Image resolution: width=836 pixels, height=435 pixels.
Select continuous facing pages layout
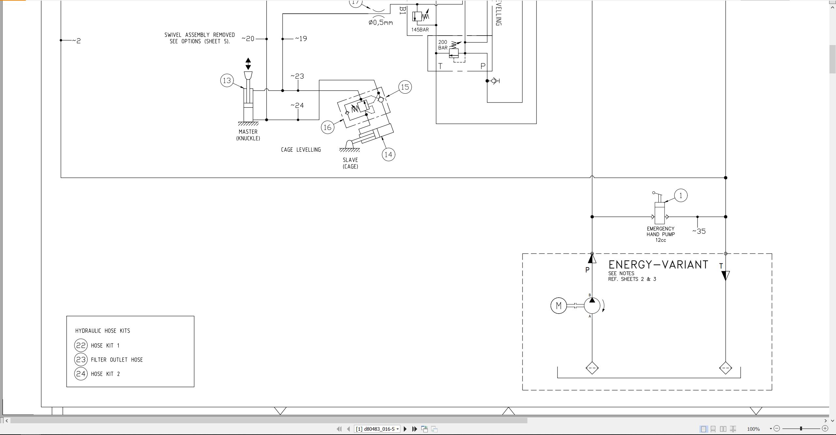point(733,429)
